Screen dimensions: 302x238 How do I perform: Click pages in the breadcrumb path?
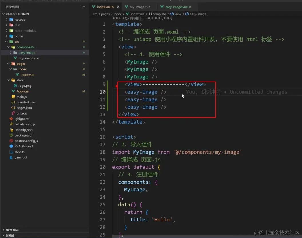click(x=105, y=14)
